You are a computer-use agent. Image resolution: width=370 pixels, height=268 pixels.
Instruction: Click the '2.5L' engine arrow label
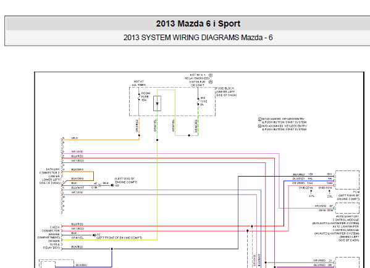(330, 196)
